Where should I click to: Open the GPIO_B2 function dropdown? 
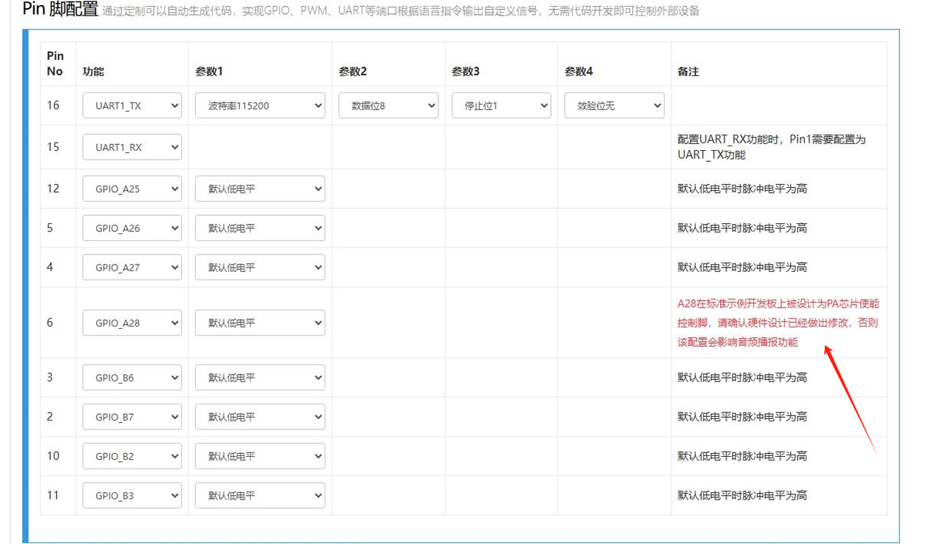pyautogui.click(x=132, y=456)
